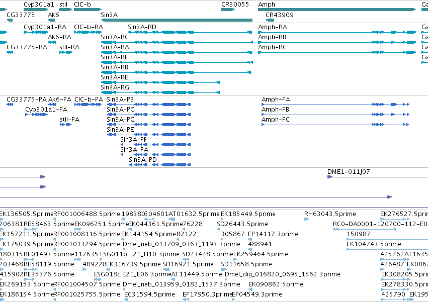Select the Cyp301a1-RA transcript label
Image resolution: width=428 pixels, height=302 pixels.
45,27
